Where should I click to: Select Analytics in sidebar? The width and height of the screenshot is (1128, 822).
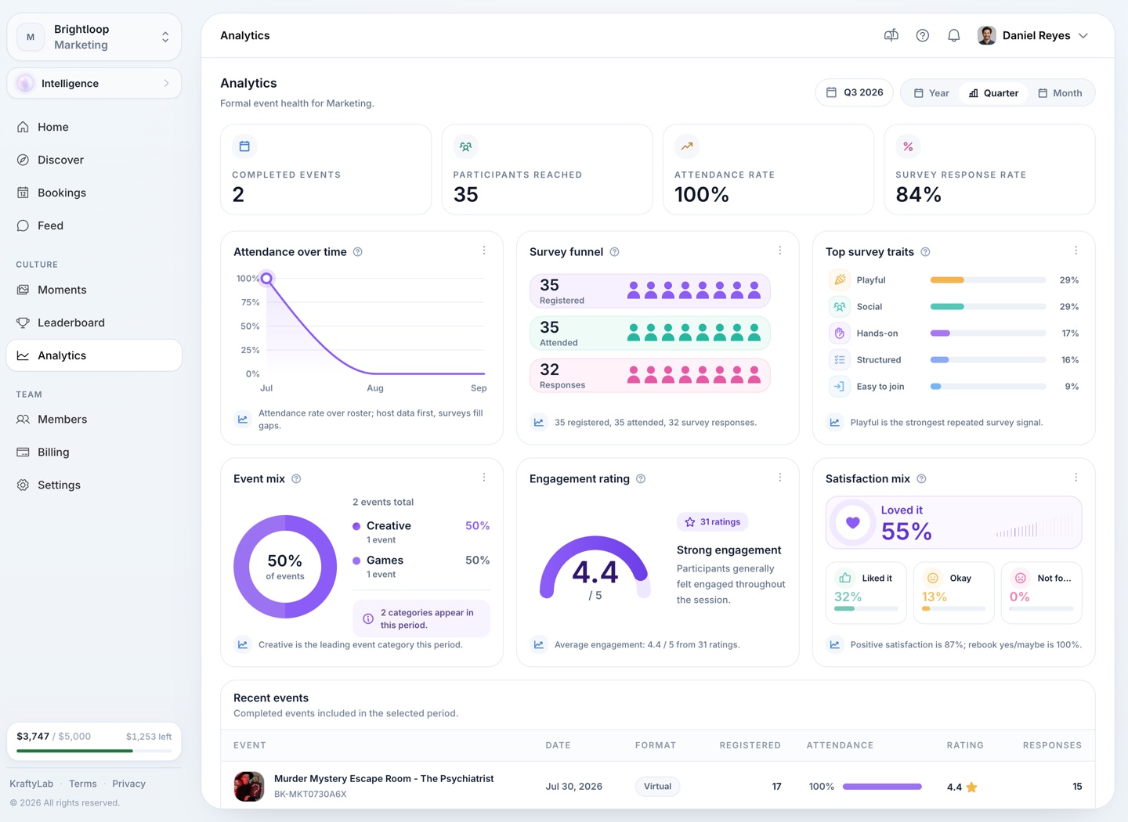pos(94,355)
